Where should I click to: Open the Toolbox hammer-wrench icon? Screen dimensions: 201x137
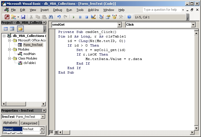pos(121,17)
